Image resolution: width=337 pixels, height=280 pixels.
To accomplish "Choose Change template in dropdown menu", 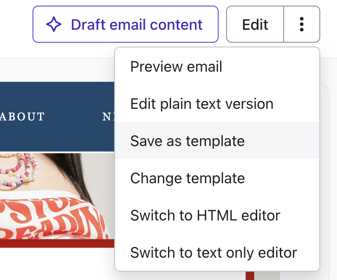I will click(187, 178).
